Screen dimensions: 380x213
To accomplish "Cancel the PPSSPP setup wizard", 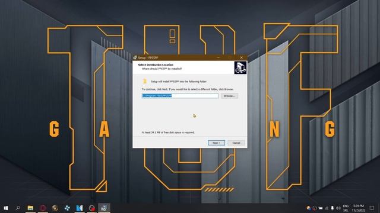I will 236,143.
